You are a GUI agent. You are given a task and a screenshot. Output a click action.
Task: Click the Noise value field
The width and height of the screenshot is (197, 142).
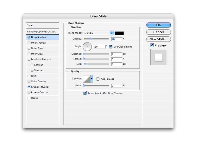tap(117, 86)
